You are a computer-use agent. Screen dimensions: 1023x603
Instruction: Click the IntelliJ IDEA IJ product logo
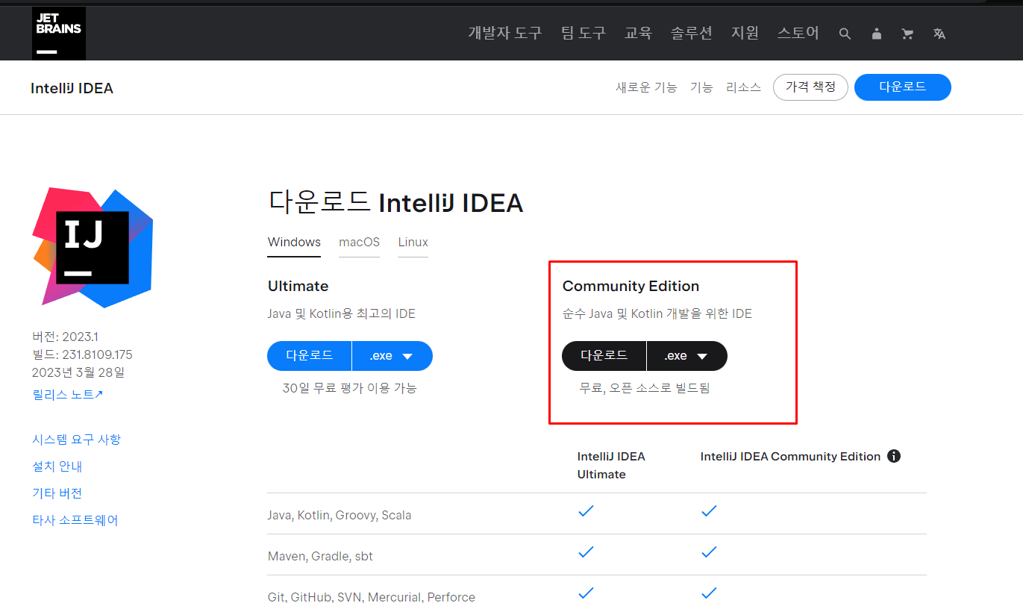coord(93,247)
